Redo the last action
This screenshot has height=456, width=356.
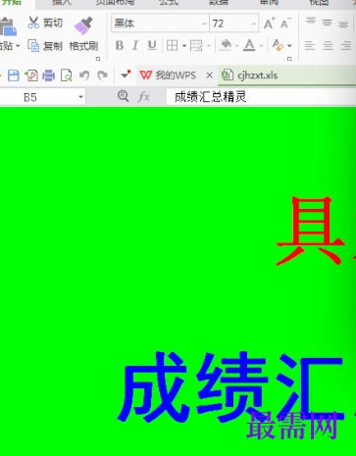[102, 76]
